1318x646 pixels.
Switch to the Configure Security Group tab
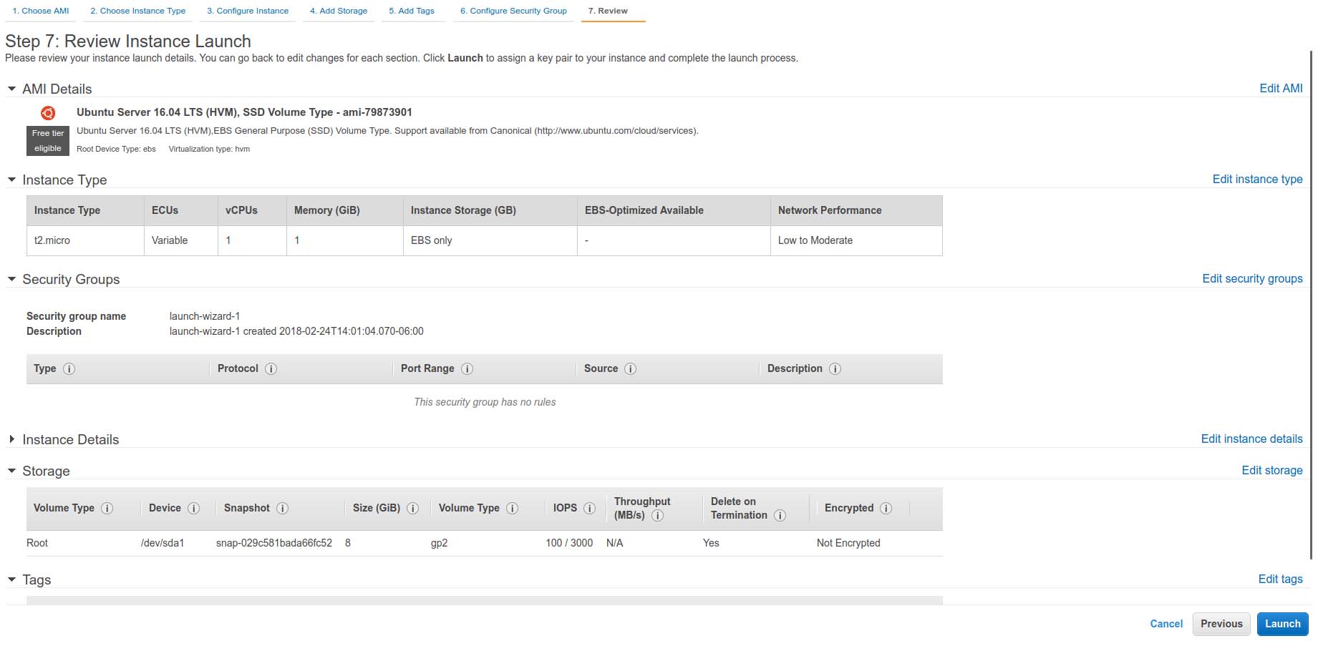pyautogui.click(x=513, y=11)
